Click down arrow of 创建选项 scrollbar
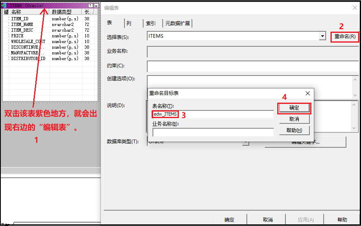Viewport: 361px width, 226px height. click(355, 95)
